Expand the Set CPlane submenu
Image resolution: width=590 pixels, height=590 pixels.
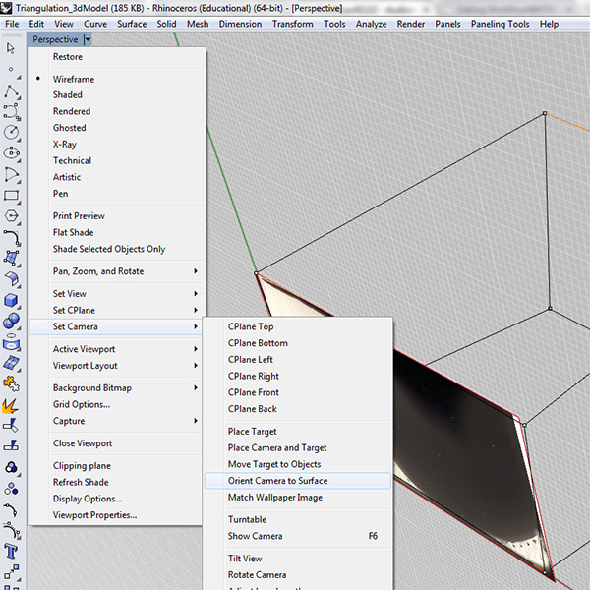tap(117, 310)
